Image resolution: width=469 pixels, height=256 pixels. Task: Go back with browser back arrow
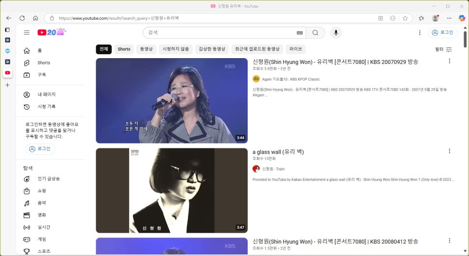(x=9, y=18)
